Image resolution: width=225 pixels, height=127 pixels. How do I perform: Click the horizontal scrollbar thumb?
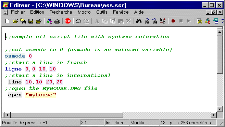[x=67, y=115]
